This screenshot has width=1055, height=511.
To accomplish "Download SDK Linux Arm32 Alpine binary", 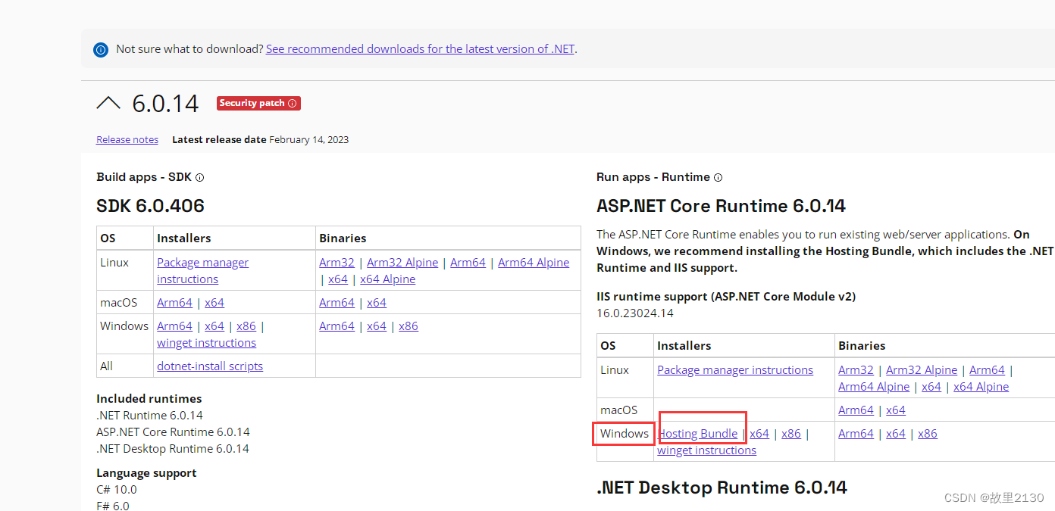I will tap(402, 262).
